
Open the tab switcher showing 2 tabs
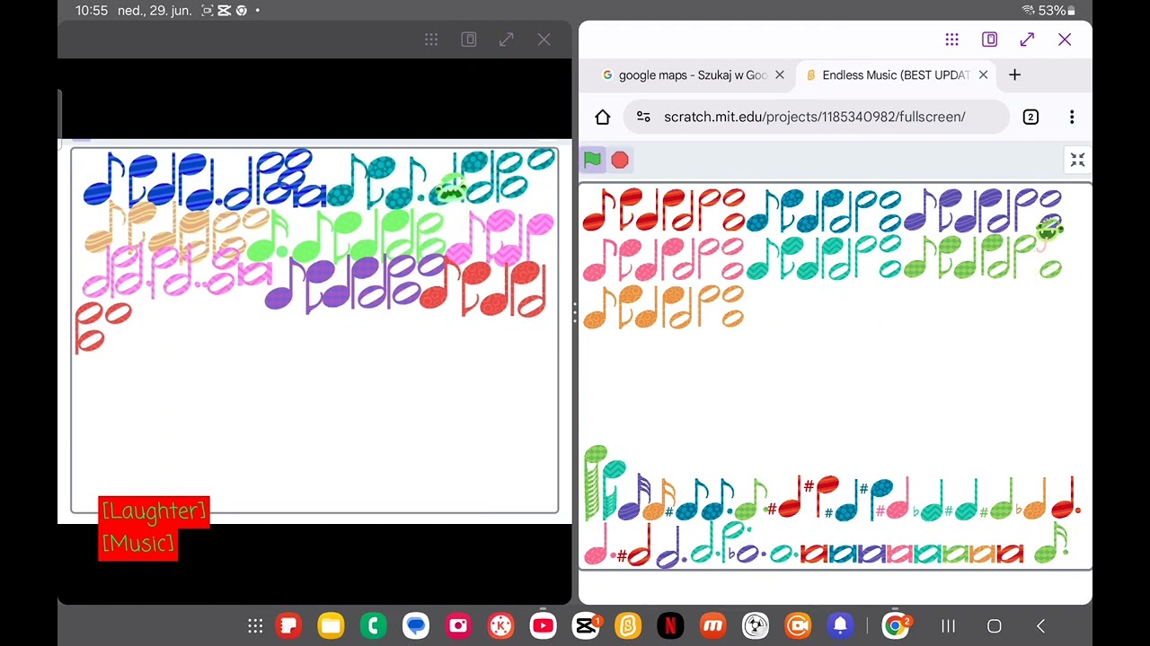coord(1031,117)
